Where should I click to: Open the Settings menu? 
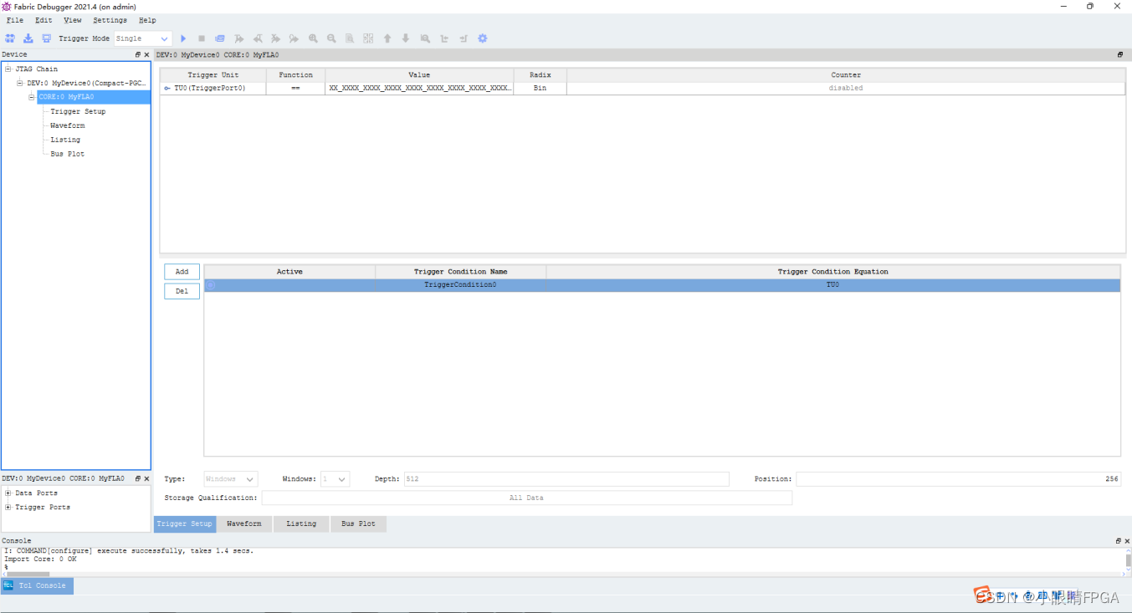pos(110,20)
